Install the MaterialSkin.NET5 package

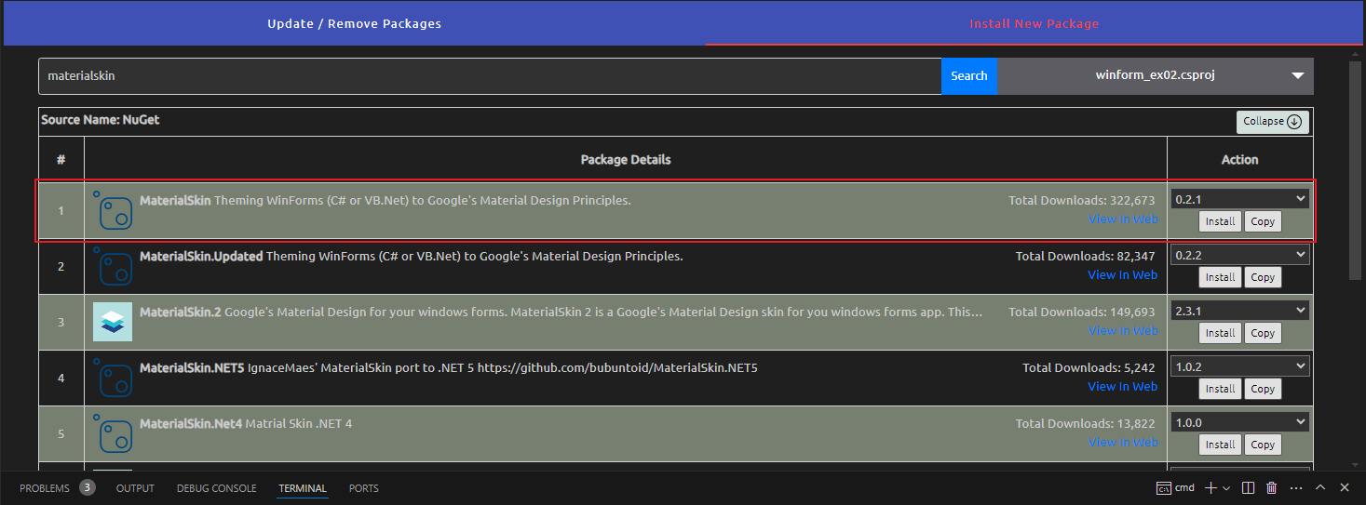click(x=1220, y=389)
